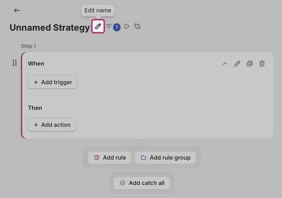Screen dimensions: 282x198
Task: Click the Add rule group button
Action: pos(165,157)
